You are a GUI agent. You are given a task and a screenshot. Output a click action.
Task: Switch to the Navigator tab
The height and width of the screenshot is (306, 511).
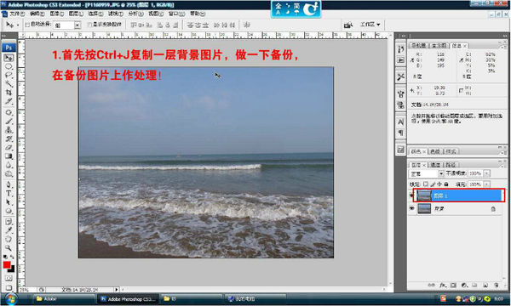coord(418,46)
